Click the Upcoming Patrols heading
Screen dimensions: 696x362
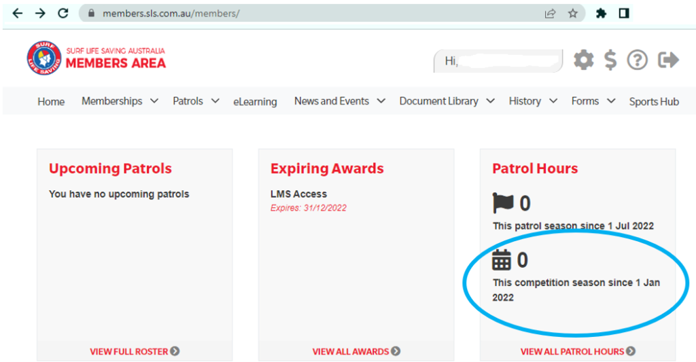point(110,168)
